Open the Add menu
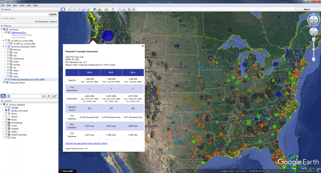Viewport: 321px width, 173px height. tap(29, 5)
